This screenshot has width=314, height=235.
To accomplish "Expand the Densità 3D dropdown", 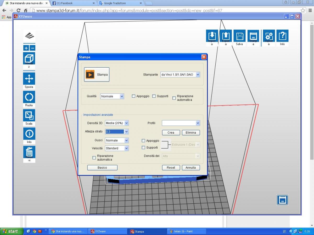I will click(x=117, y=123).
